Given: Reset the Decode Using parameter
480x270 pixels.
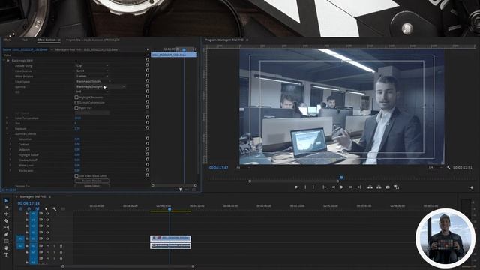Looking at the screenshot, I should click(147, 65).
